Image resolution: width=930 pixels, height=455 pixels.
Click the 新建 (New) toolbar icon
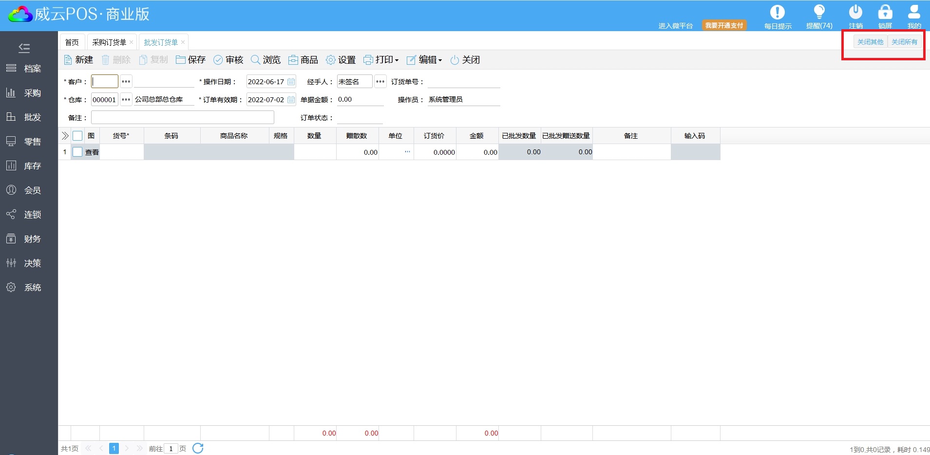(68, 60)
